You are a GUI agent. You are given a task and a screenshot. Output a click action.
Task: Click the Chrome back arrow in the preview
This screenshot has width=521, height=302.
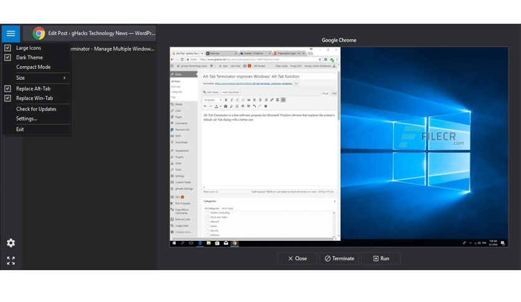pos(172,59)
